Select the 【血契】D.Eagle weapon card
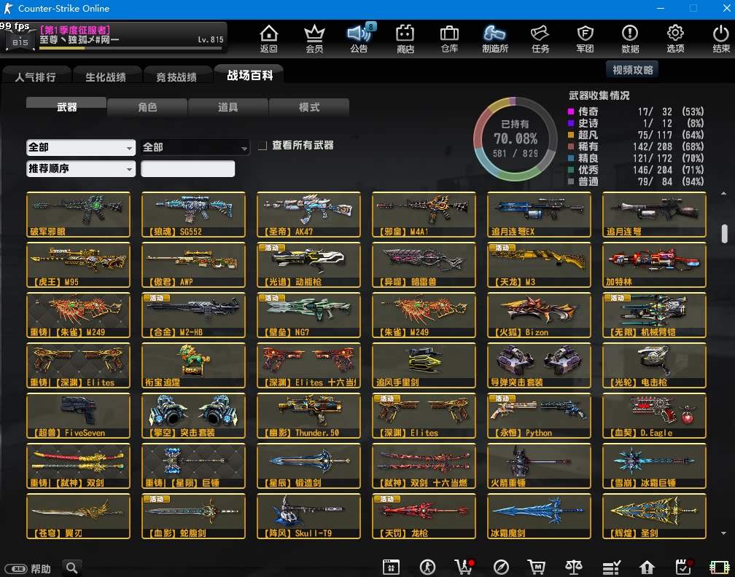This screenshot has width=735, height=577. click(x=654, y=416)
